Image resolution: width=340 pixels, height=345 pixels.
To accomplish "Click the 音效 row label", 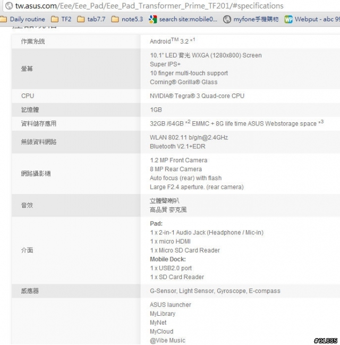I will coord(27,205).
